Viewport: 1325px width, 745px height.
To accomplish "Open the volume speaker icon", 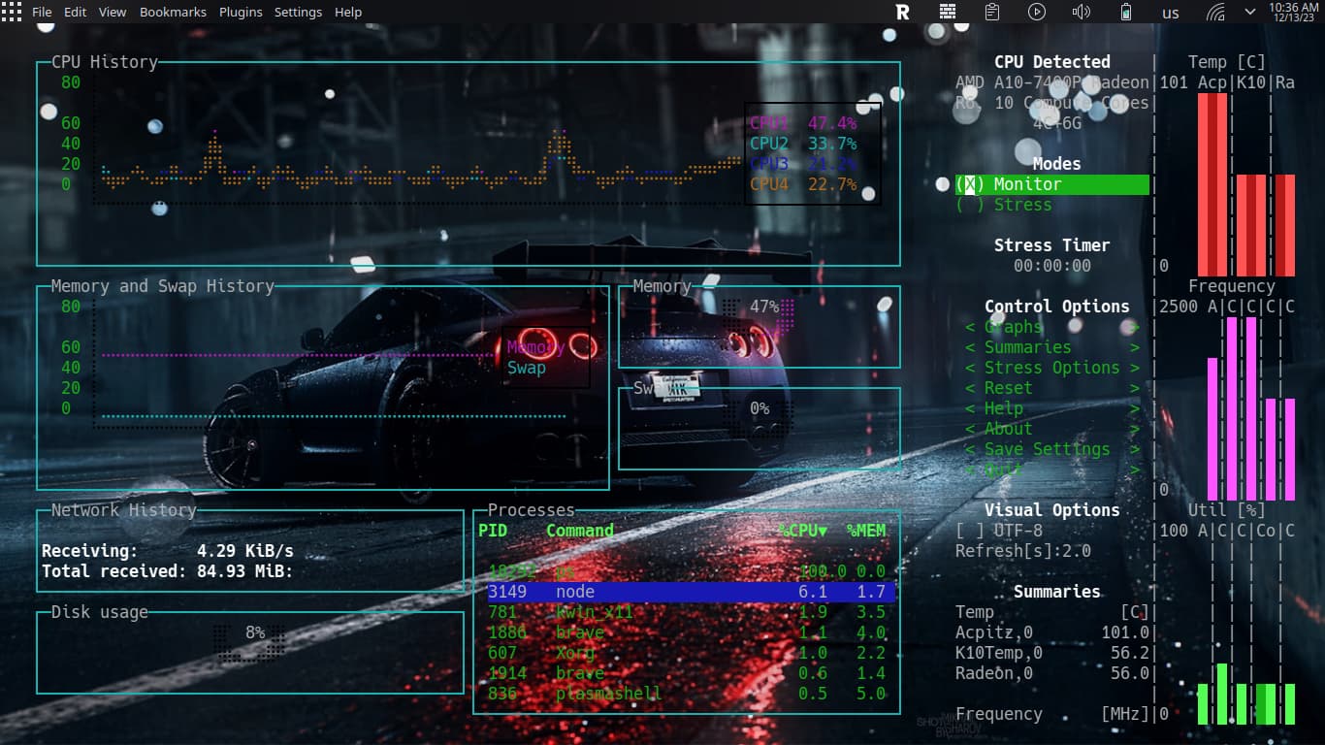I will [x=1082, y=12].
